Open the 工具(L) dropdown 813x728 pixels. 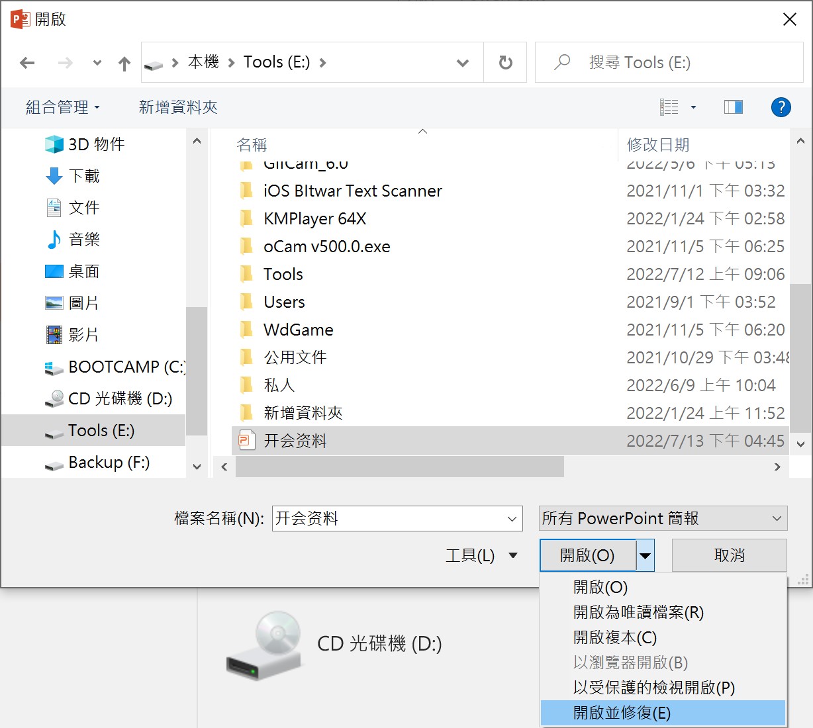coord(481,555)
